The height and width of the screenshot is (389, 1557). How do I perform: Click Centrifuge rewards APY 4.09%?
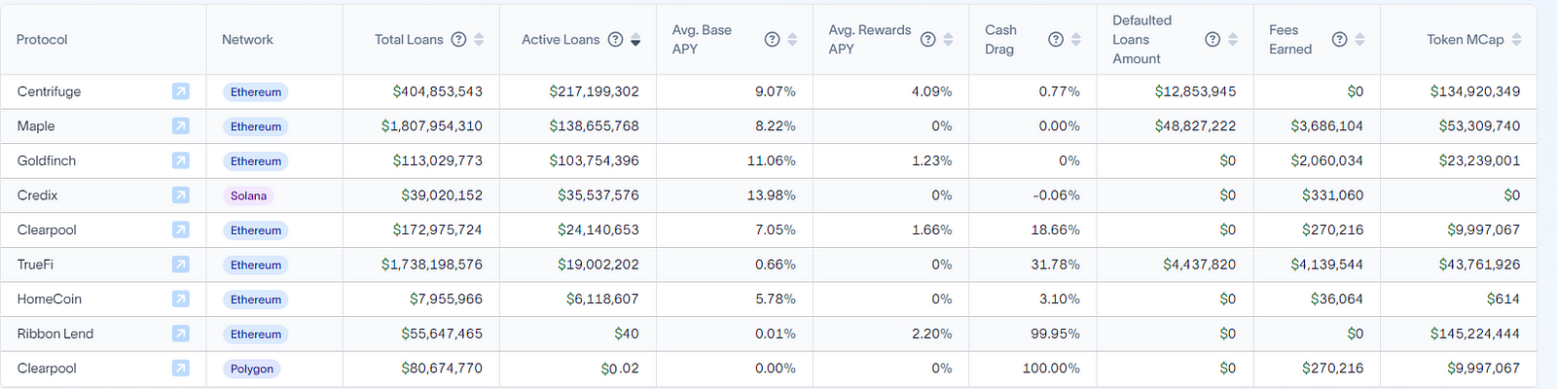coord(932,91)
